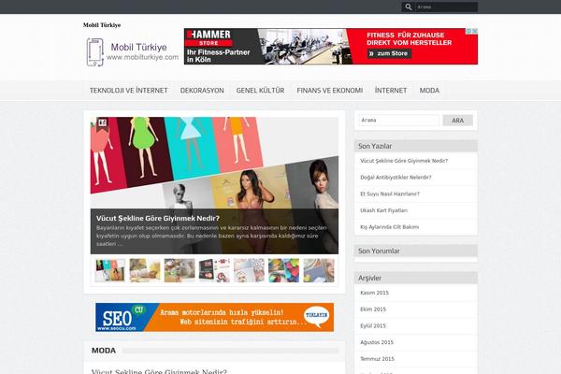Open sidebar link Vücut Şekline Göre Giyinmek Nedir?
The width and height of the screenshot is (561, 374).
pyautogui.click(x=404, y=161)
